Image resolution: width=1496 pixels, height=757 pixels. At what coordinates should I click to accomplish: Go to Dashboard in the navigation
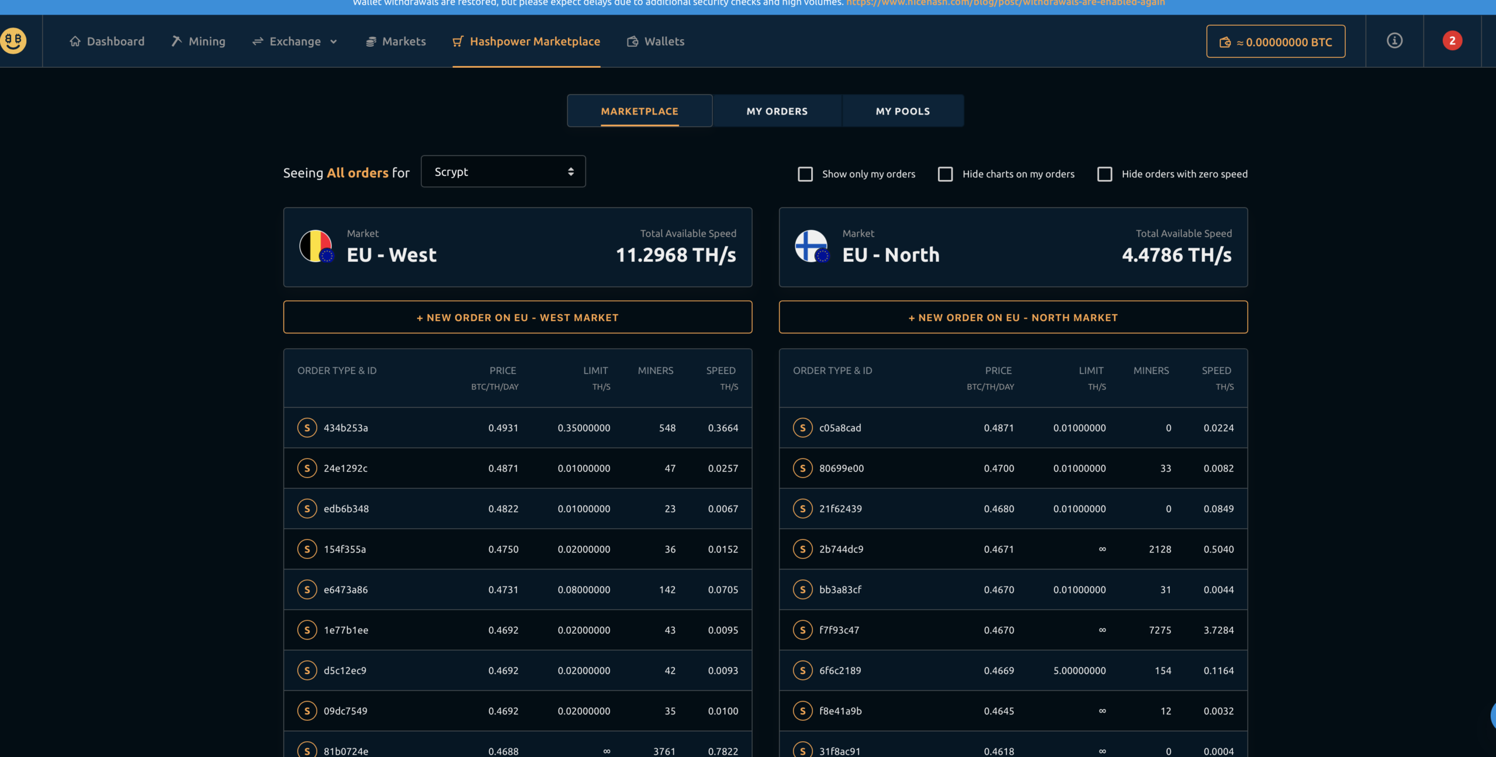pyautogui.click(x=107, y=41)
